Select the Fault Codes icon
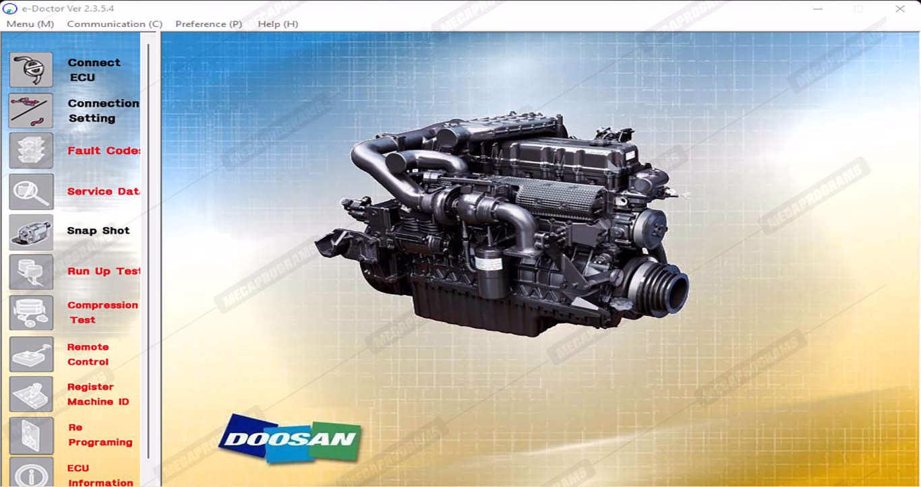Screen dimensions: 921x487 point(31,151)
